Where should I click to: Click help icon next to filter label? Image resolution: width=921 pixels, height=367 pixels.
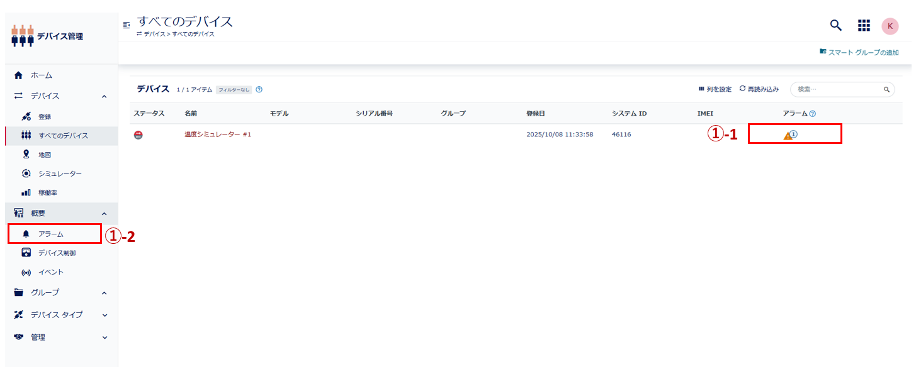259,89
